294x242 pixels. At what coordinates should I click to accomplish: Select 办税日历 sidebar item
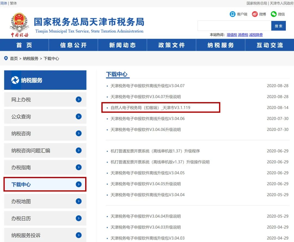point(45,218)
